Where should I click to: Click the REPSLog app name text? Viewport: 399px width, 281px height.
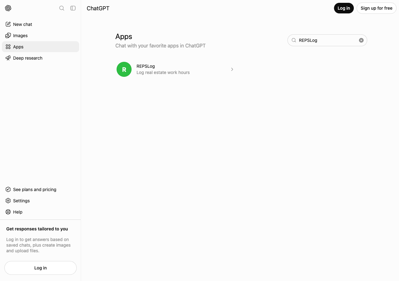pos(146,66)
